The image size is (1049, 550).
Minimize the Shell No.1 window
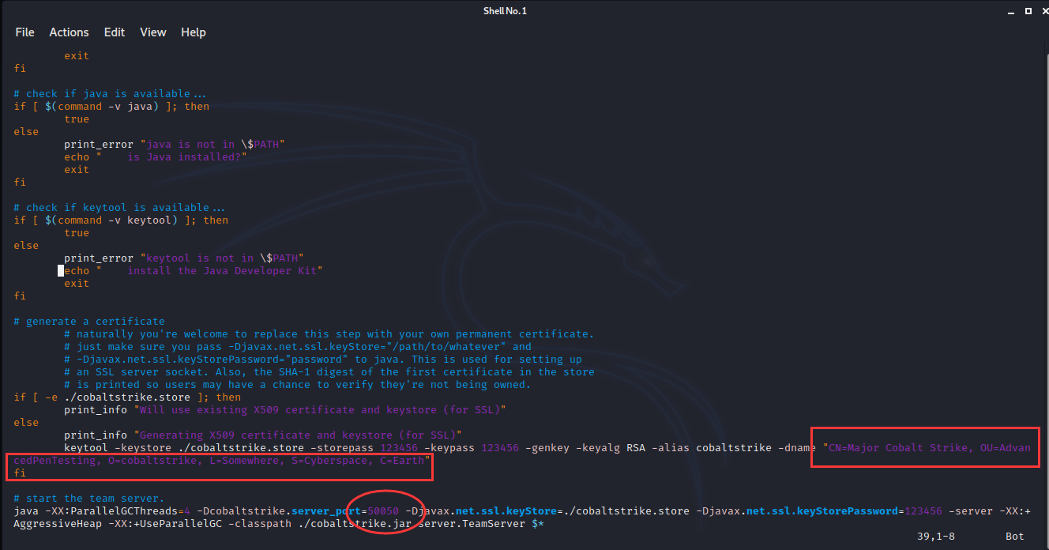[x=1010, y=10]
